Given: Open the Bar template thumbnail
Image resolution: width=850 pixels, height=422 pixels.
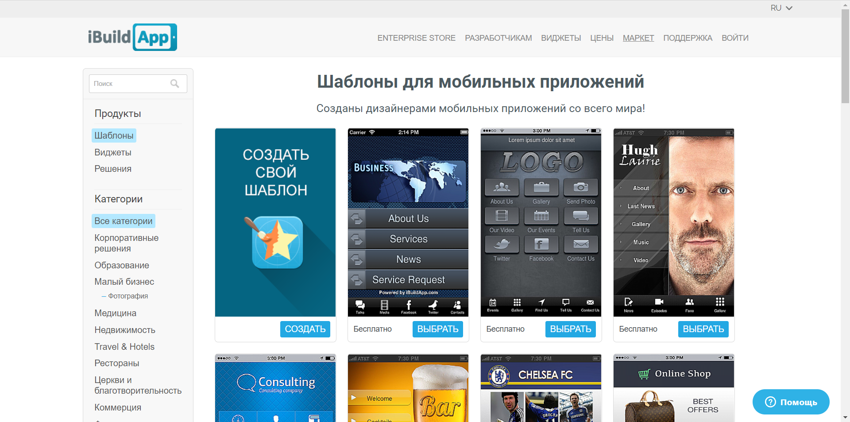Looking at the screenshot, I should click(x=408, y=388).
